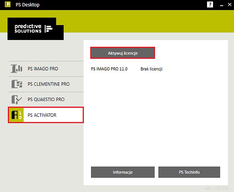Switch to the PS ACTIVATOR section
The height and width of the screenshot is (192, 234).
[46, 115]
